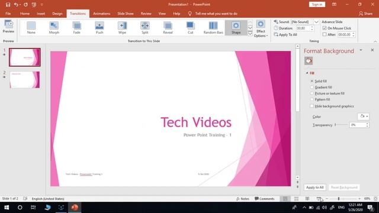Switch to Slide Sorter view
The image size is (379, 213).
(x=296, y=199)
